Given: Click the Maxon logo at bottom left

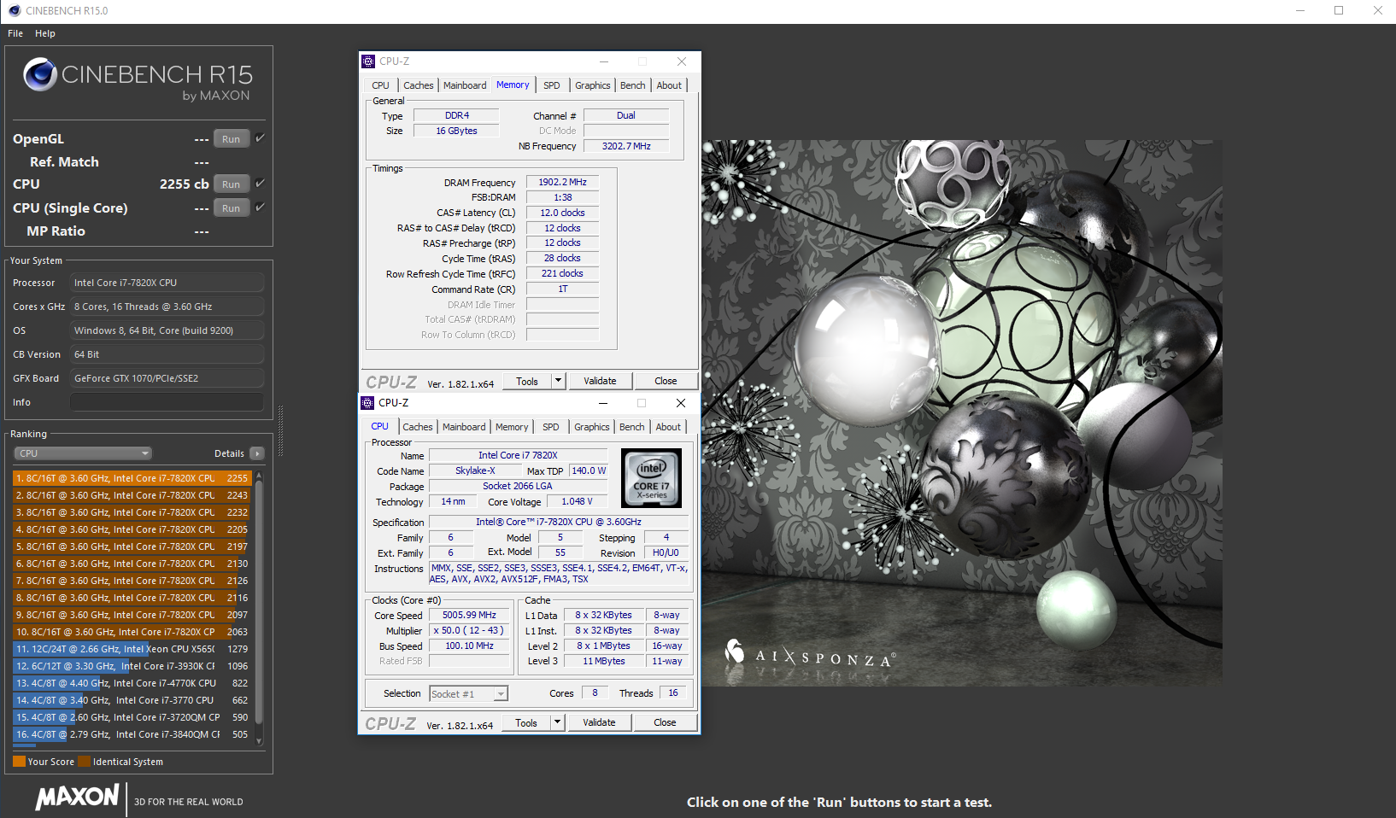Looking at the screenshot, I should (x=77, y=798).
